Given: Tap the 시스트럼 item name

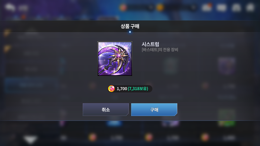Looking at the screenshot, I should pyautogui.click(x=150, y=44).
